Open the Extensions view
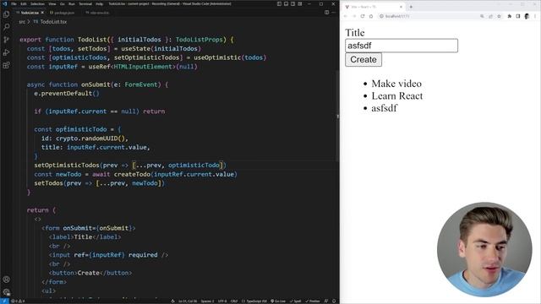 6,65
